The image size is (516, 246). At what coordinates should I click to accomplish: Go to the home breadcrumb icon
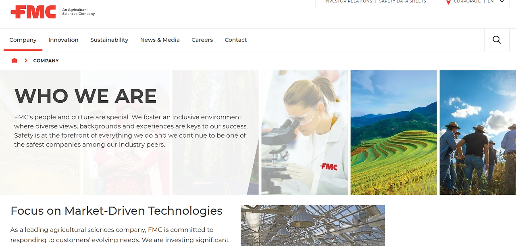[15, 60]
